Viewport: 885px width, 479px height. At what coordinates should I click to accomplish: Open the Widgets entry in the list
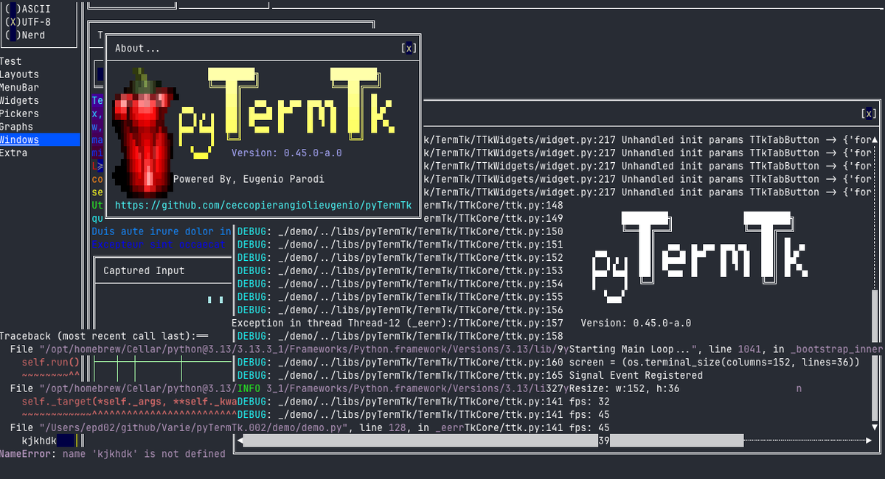click(20, 101)
